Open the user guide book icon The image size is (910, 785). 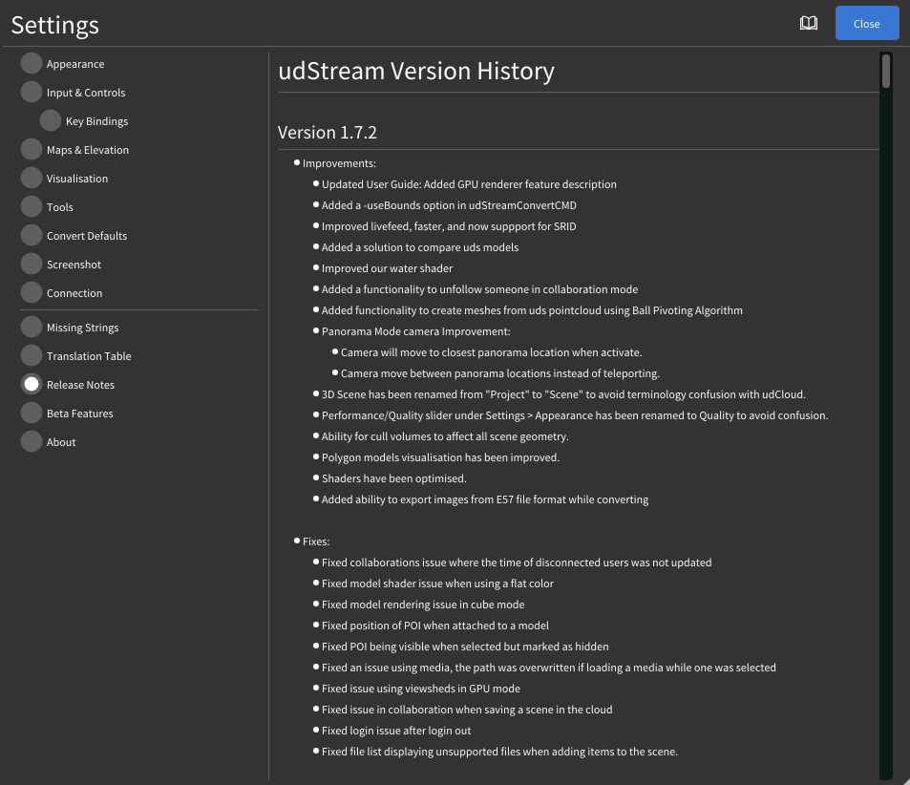(808, 23)
